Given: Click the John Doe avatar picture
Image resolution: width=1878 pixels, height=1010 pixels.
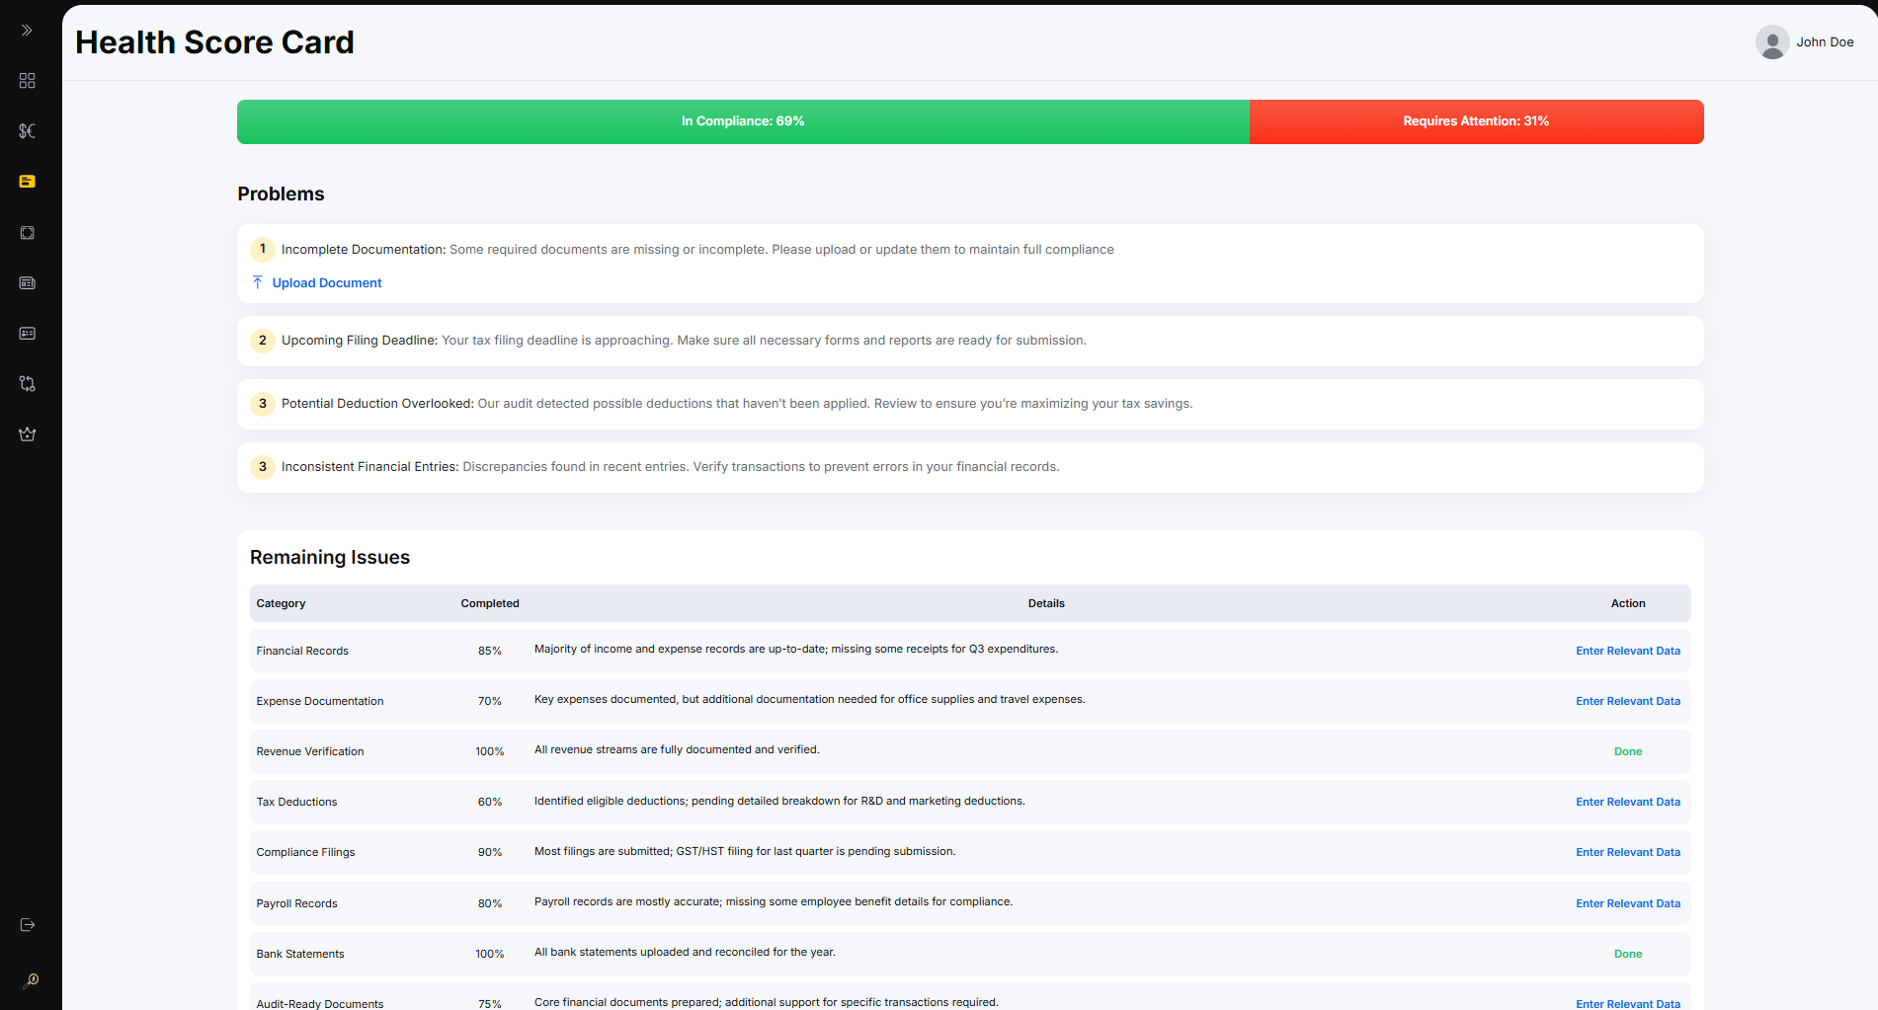Looking at the screenshot, I should click(x=1772, y=42).
